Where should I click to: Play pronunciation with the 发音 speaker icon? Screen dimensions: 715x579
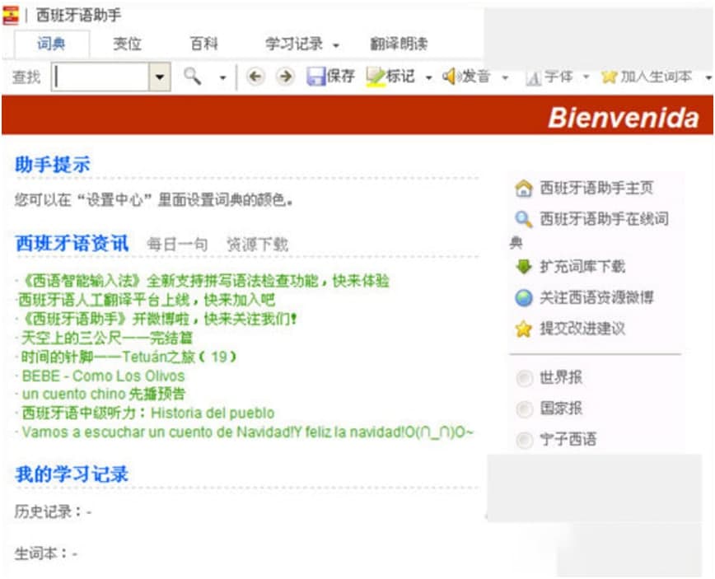click(x=450, y=77)
